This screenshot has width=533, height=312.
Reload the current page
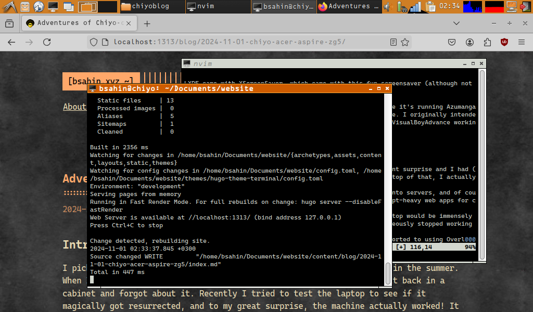pyautogui.click(x=47, y=42)
